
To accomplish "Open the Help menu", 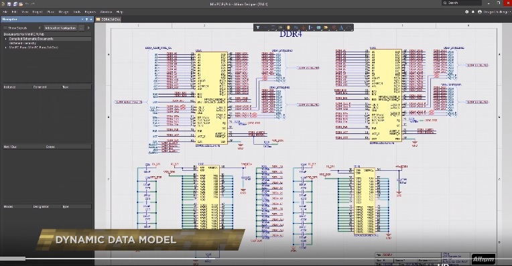I will (119, 12).
